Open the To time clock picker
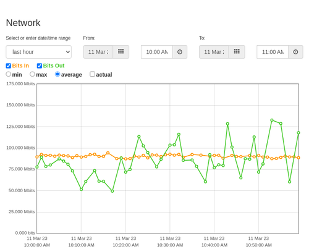The height and width of the screenshot is (249, 309). pos(295,52)
